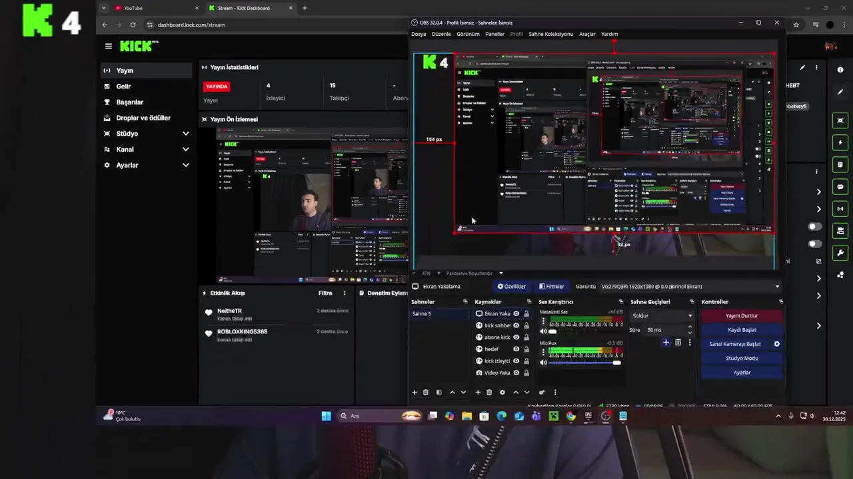This screenshot has width=853, height=479.
Task: Delete transition with Sahne Geçişleri trash icon
Action: coord(678,342)
